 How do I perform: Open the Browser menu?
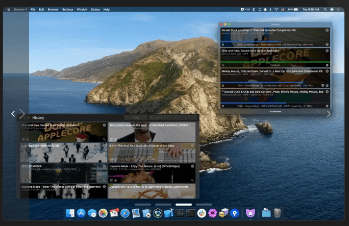[x=53, y=9]
